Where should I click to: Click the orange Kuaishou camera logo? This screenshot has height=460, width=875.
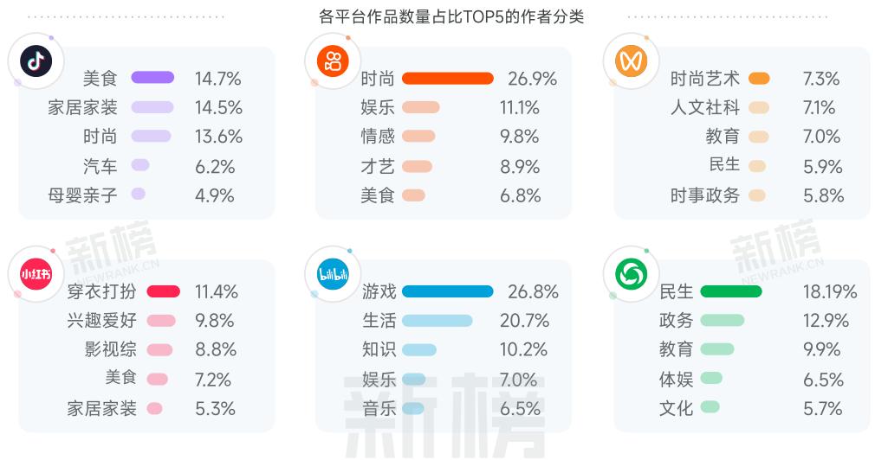coord(334,61)
